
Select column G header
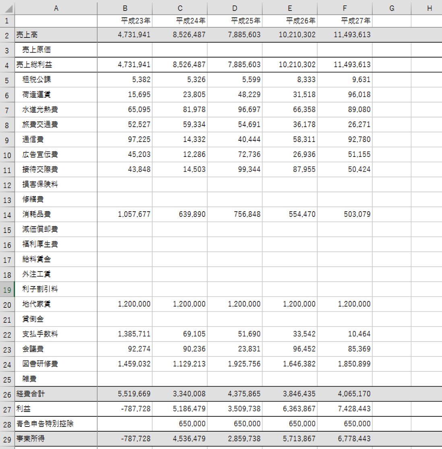(391, 8)
